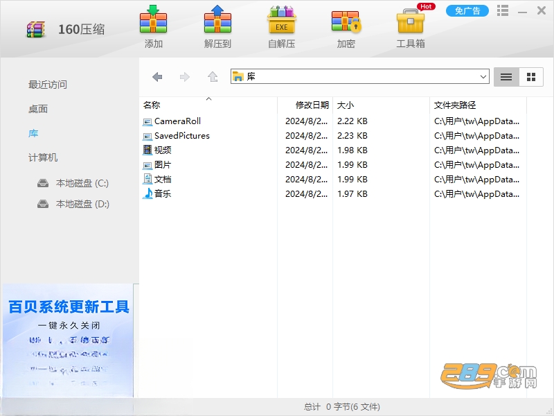Open the 工具箱 toolbox icon
The height and width of the screenshot is (416, 554).
(x=410, y=21)
